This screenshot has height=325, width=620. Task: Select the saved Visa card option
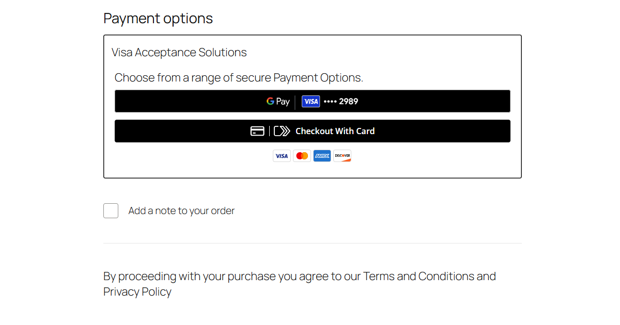click(331, 101)
